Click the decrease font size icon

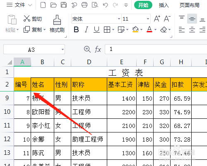[x=167, y=19]
